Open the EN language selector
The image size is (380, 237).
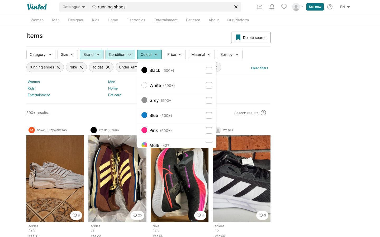pos(345,7)
